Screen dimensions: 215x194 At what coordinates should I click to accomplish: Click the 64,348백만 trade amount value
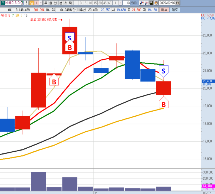(x=68, y=10)
